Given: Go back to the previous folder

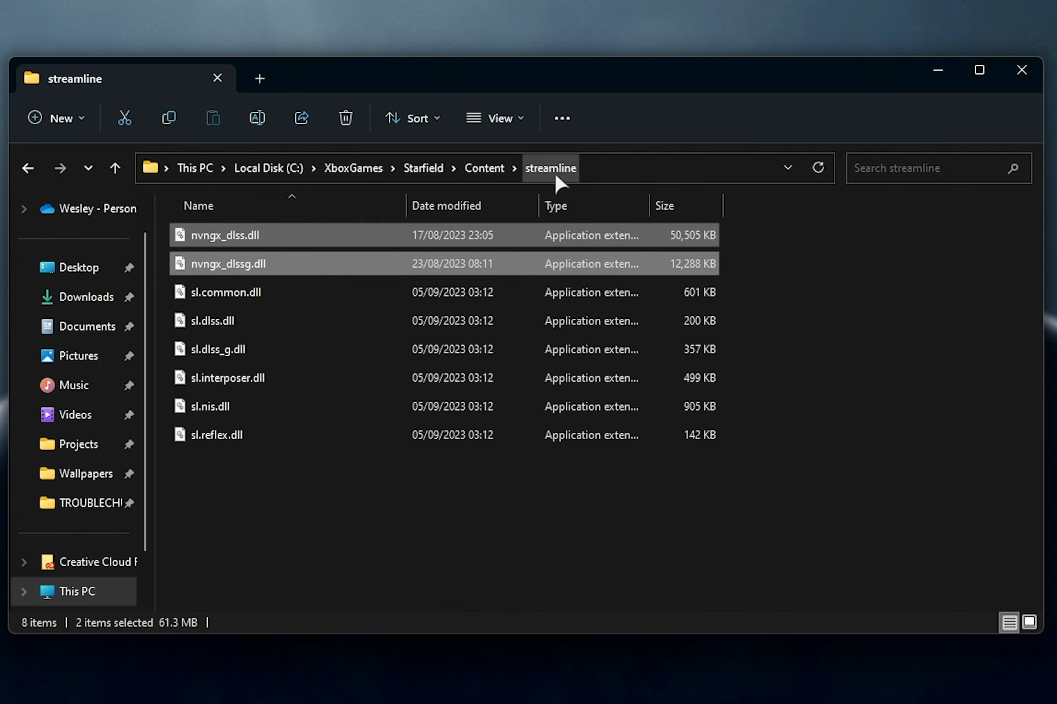Looking at the screenshot, I should point(28,168).
